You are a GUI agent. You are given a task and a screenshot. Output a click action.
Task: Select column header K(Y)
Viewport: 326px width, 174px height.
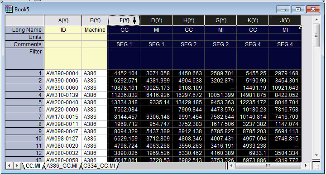(253, 20)
